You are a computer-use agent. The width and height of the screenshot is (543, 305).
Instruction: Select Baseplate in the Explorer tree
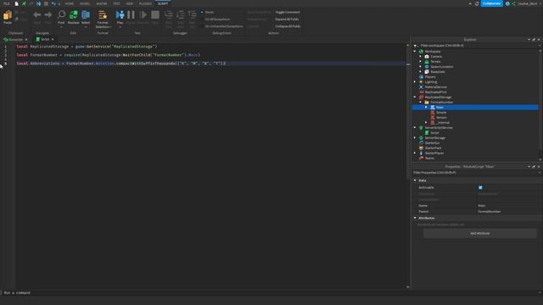(438, 71)
